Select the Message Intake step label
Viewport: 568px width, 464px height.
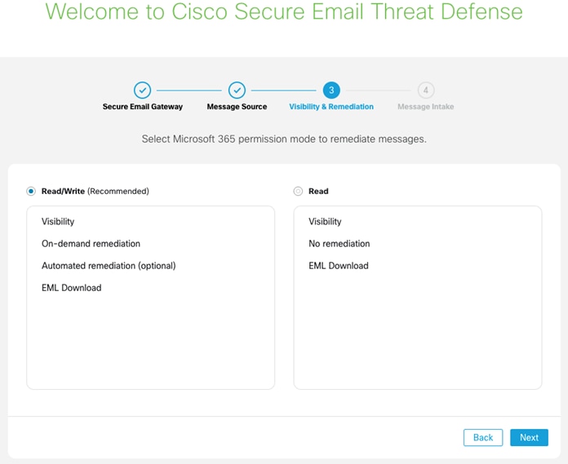click(426, 107)
